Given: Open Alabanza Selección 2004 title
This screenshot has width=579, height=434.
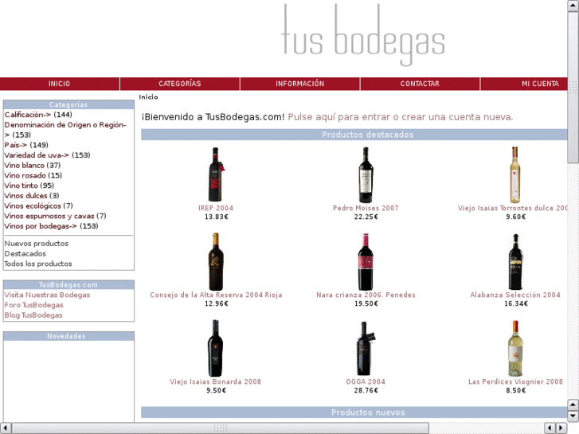Looking at the screenshot, I should tap(515, 295).
